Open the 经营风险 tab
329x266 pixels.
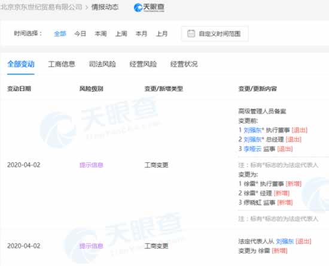(143, 64)
